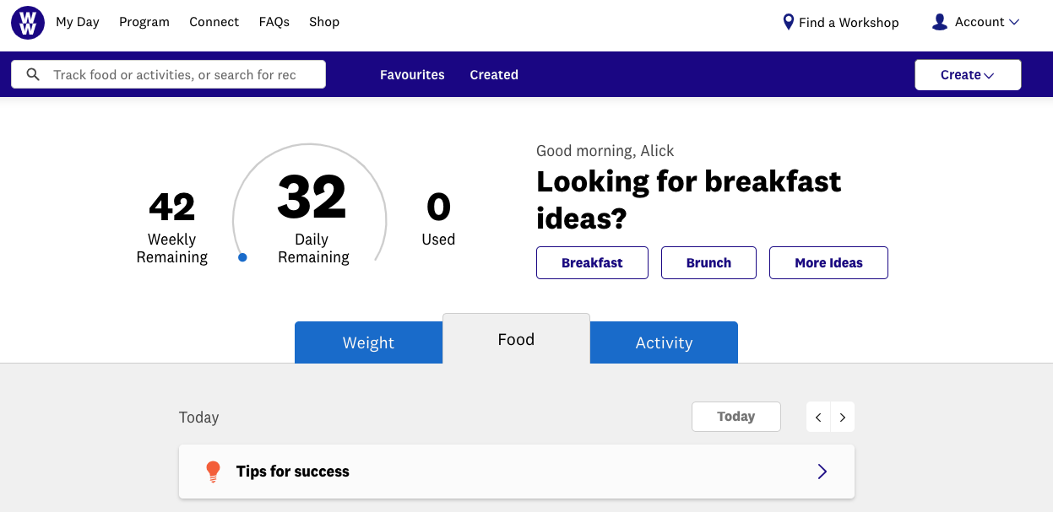1053x512 pixels.
Task: Click the Account profile icon
Action: 939,22
